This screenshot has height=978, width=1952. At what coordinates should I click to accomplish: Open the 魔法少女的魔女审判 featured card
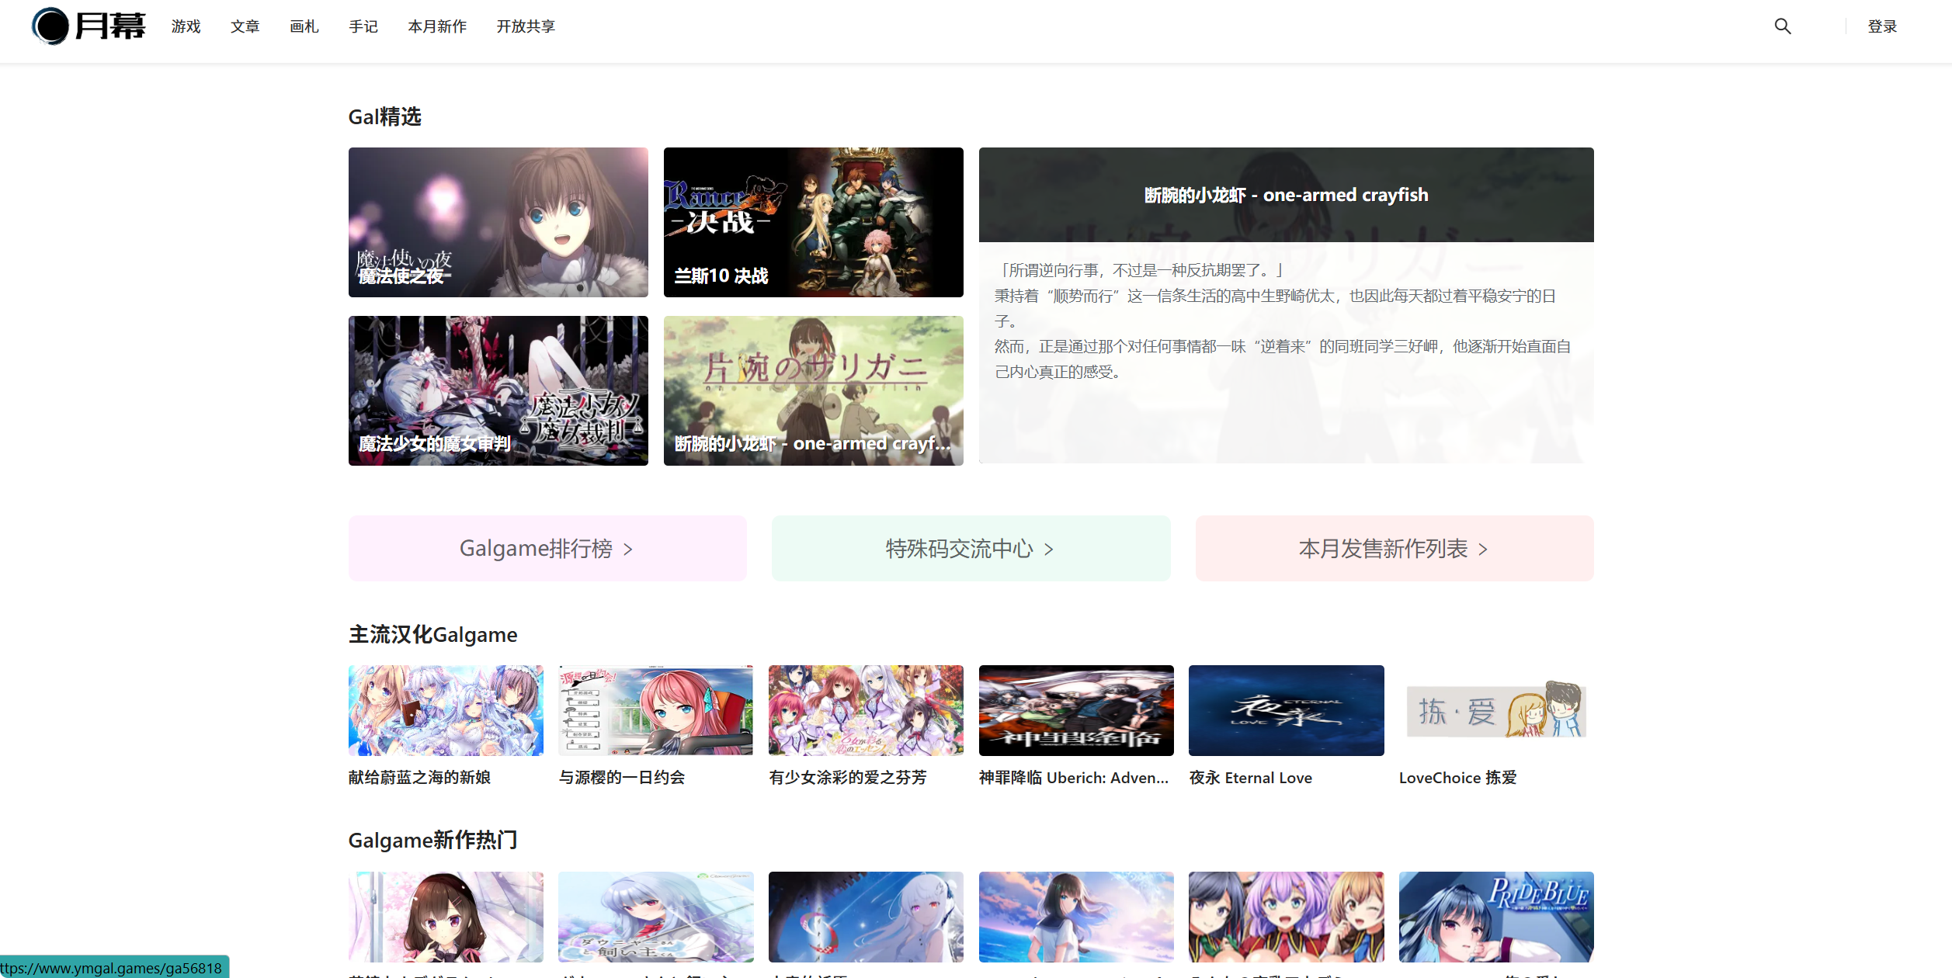pyautogui.click(x=498, y=390)
